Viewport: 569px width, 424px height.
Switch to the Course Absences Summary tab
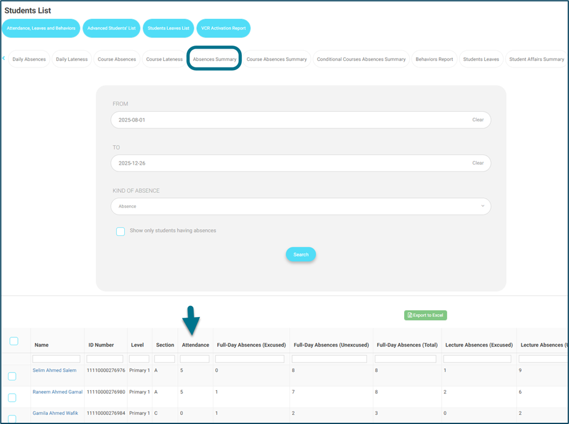tap(276, 60)
